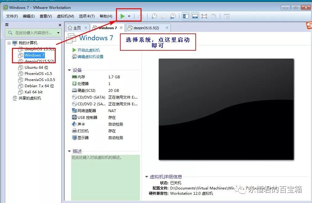The height and width of the screenshot is (203, 312).
Task: Click the 开启此虚拟机 link
Action: pos(88,50)
